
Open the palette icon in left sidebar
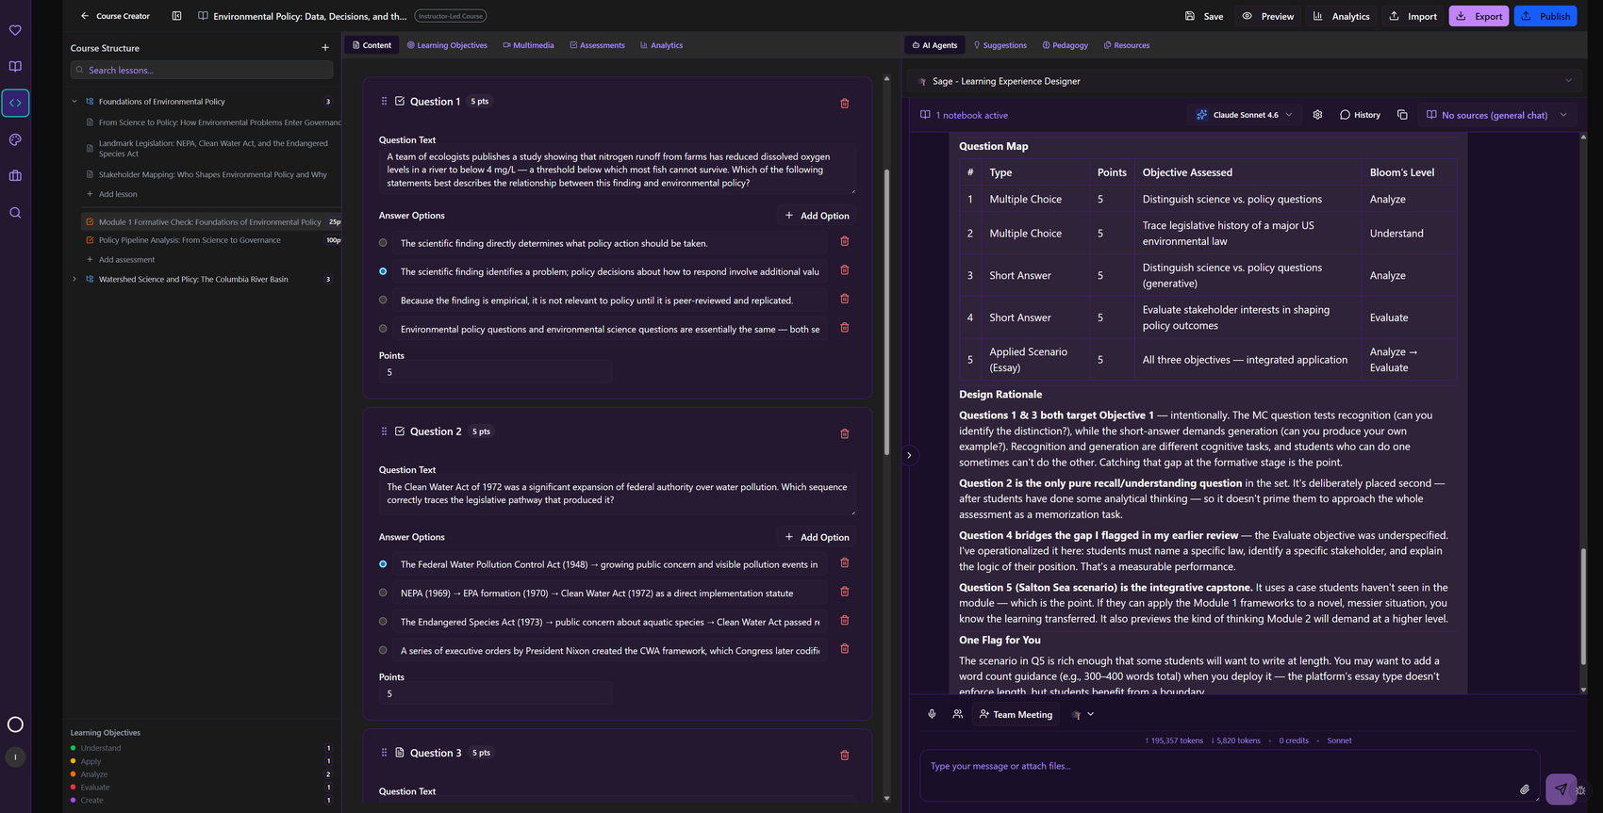tap(15, 139)
